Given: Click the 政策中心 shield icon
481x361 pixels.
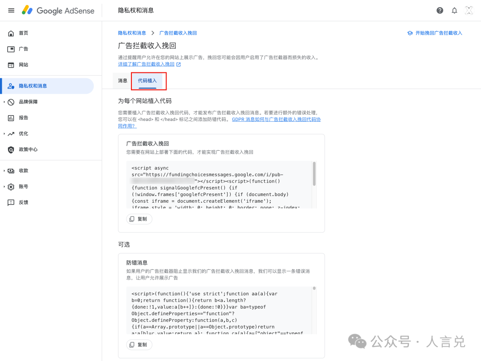Looking at the screenshot, I should pyautogui.click(x=11, y=150).
